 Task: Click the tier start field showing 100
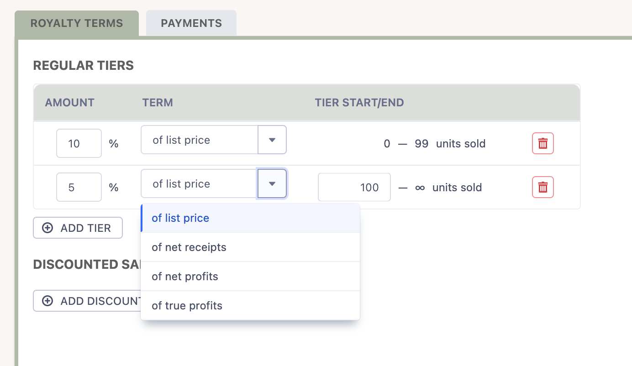[x=354, y=188]
